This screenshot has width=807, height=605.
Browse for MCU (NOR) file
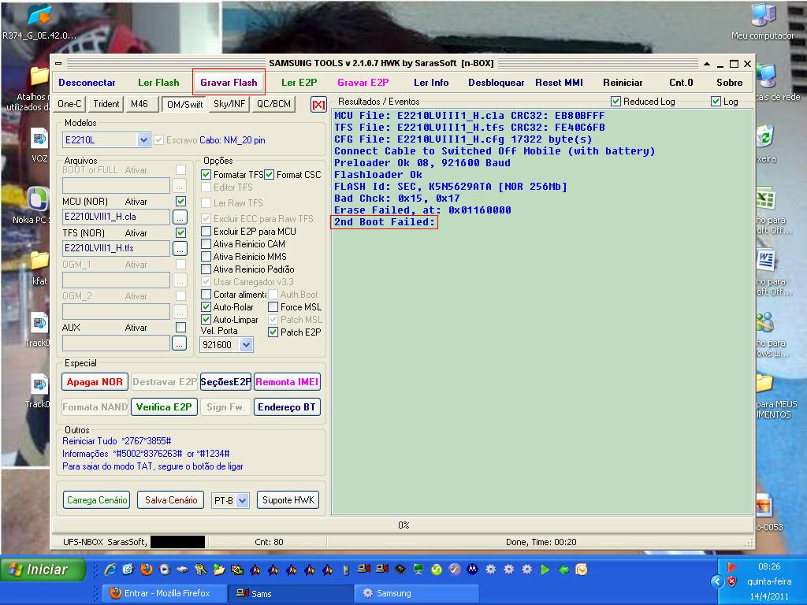(x=180, y=217)
